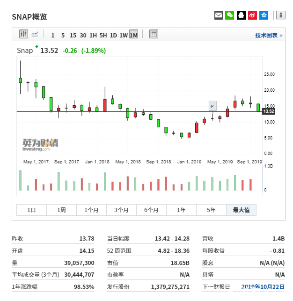Switch range to 1个月 tab
The height and width of the screenshot is (301, 293).
click(x=91, y=210)
